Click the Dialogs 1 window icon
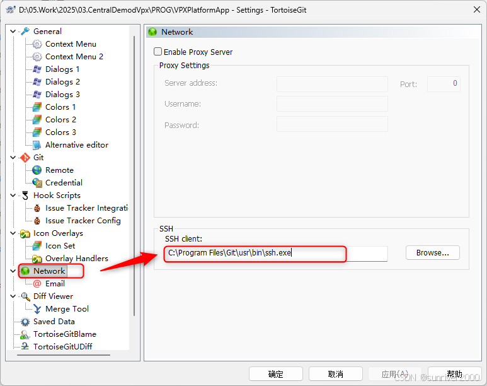This screenshot has width=487, height=386. pyautogui.click(x=37, y=69)
